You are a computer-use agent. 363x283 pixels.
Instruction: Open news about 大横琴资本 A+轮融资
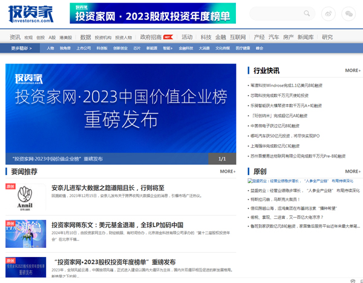pos(286,106)
